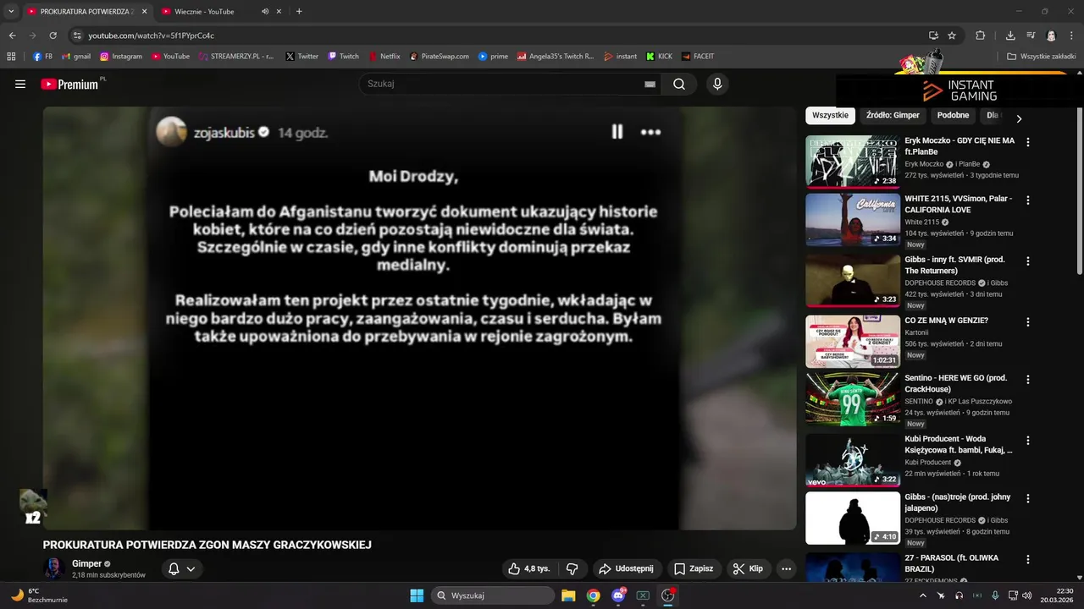Image resolution: width=1084 pixels, height=609 pixels.
Task: Open Sentino HERE WE GO thumbnail
Action: (x=852, y=399)
